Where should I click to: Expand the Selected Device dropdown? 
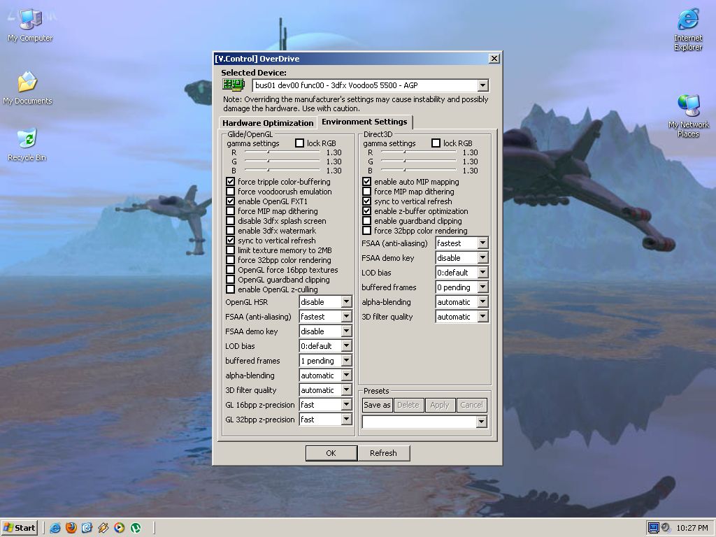[482, 85]
